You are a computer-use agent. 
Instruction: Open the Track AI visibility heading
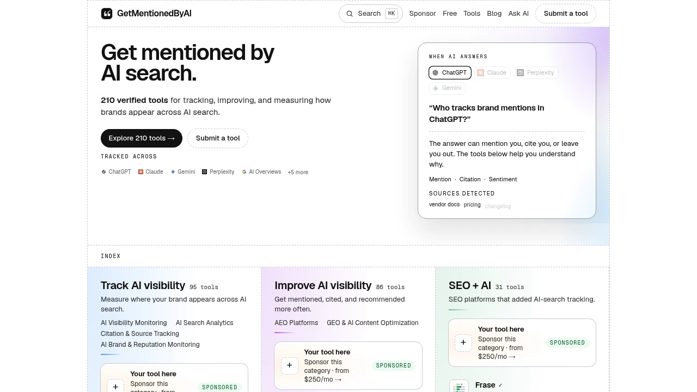[x=143, y=285]
